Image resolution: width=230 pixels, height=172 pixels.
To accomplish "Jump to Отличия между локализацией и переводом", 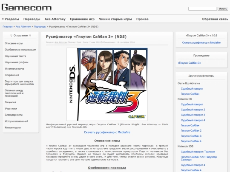I will (14, 93).
